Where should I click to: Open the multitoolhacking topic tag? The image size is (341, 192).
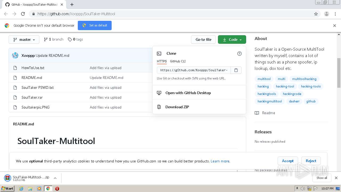pyautogui.click(x=304, y=79)
